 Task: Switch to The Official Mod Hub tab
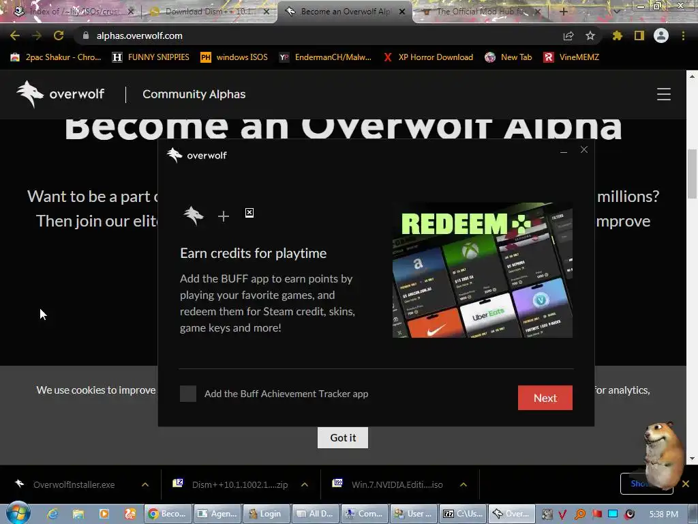[481, 12]
